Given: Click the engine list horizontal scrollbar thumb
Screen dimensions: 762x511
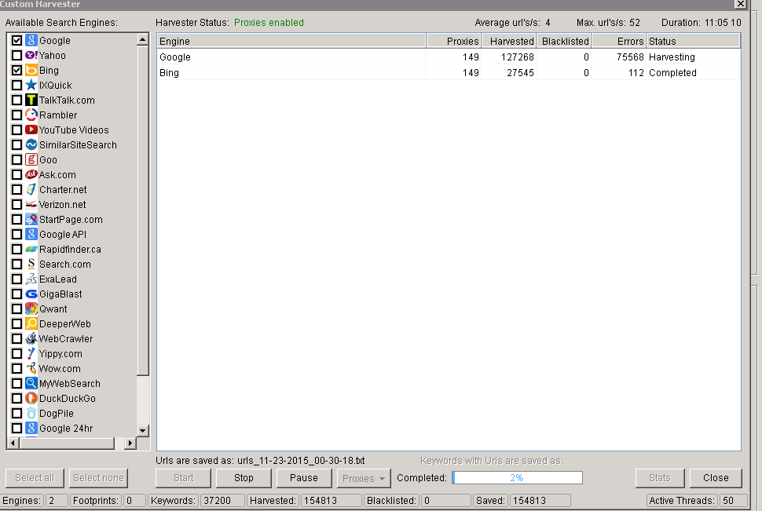Looking at the screenshot, I should [67, 443].
